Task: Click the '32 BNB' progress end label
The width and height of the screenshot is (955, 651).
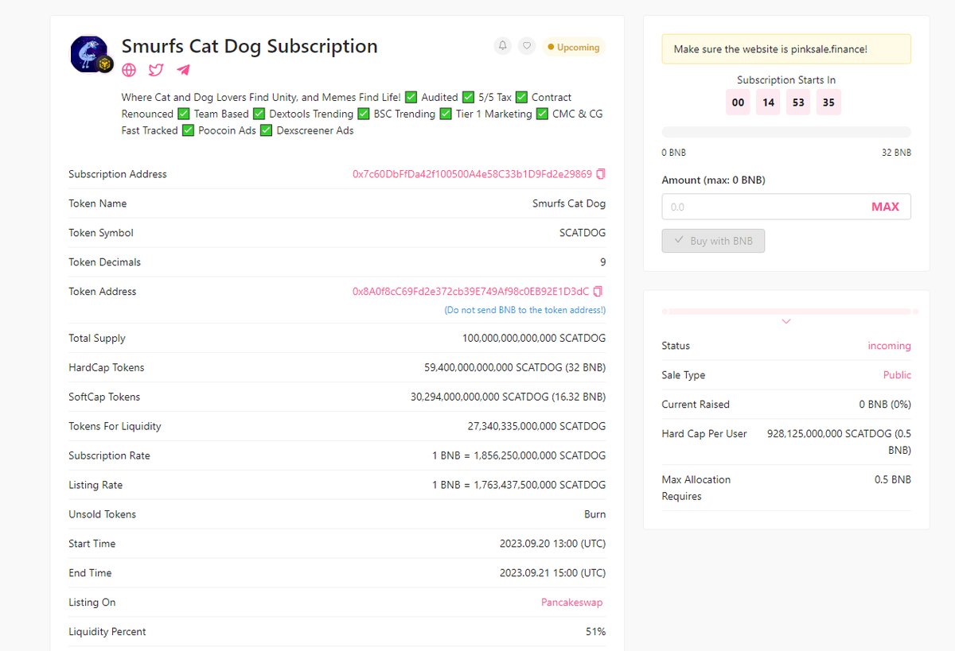Action: tap(896, 153)
